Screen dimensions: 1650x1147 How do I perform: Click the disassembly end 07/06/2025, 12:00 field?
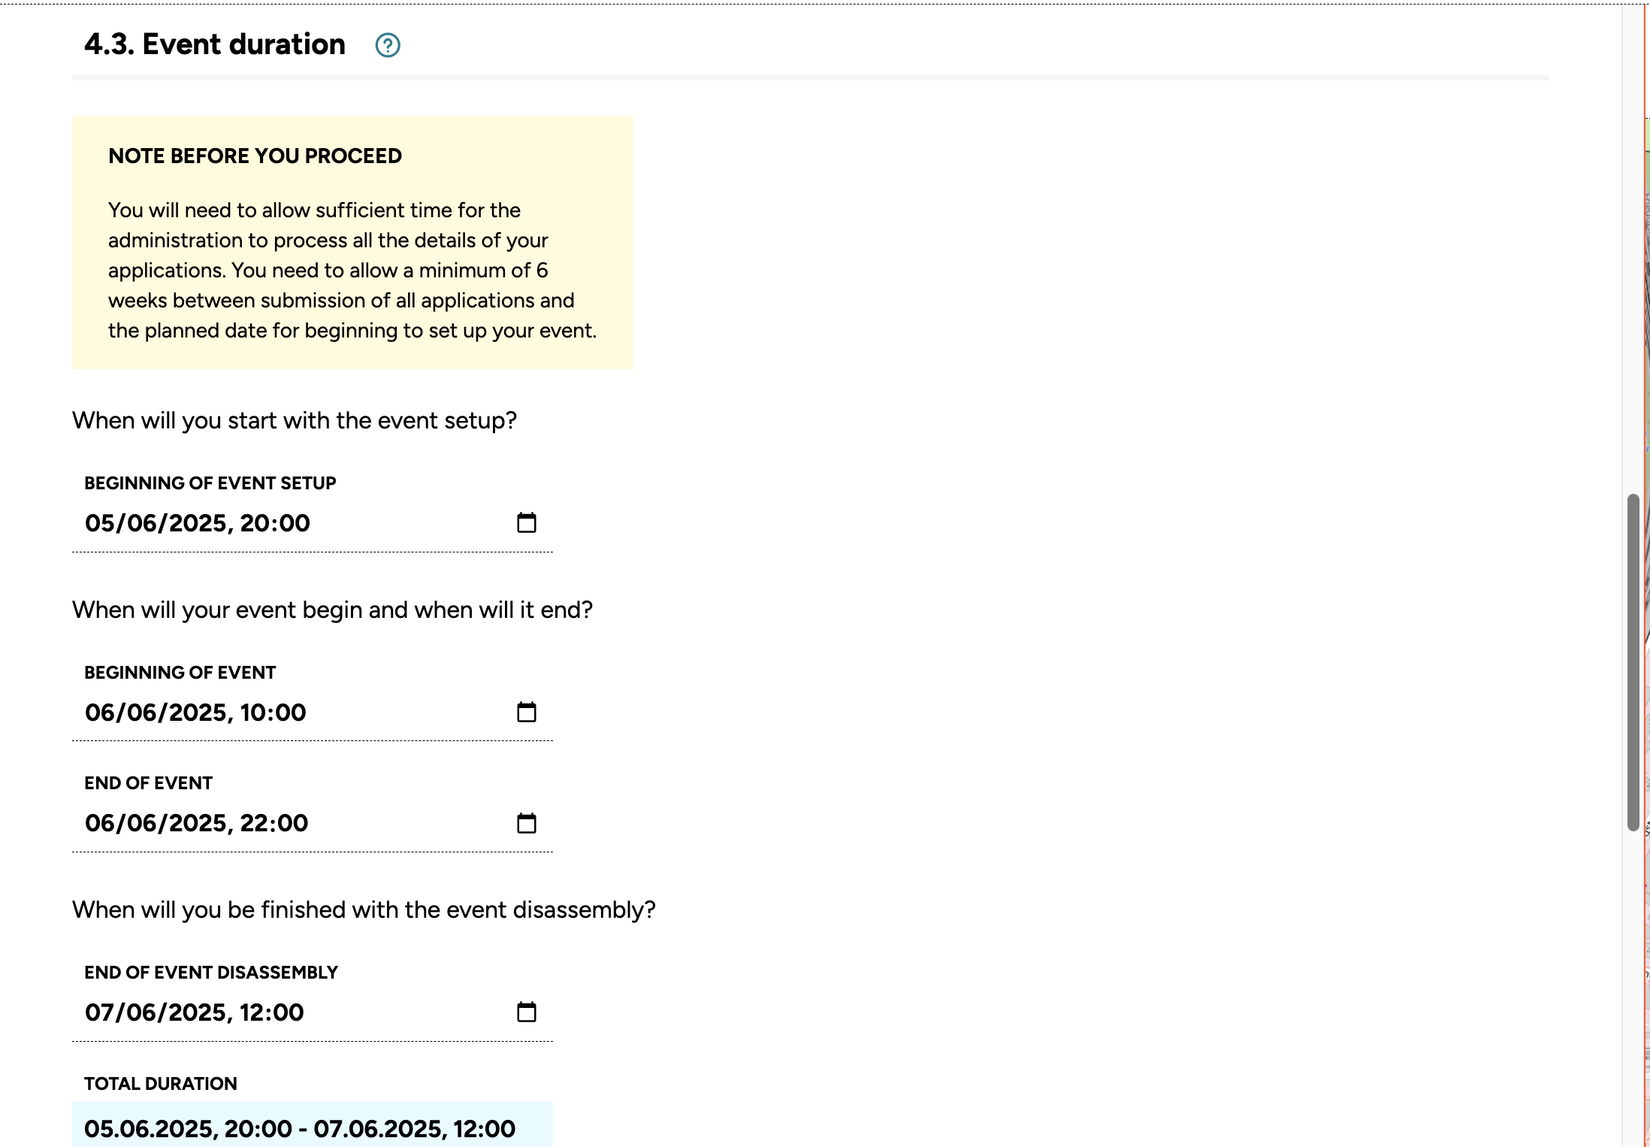[x=195, y=1012]
